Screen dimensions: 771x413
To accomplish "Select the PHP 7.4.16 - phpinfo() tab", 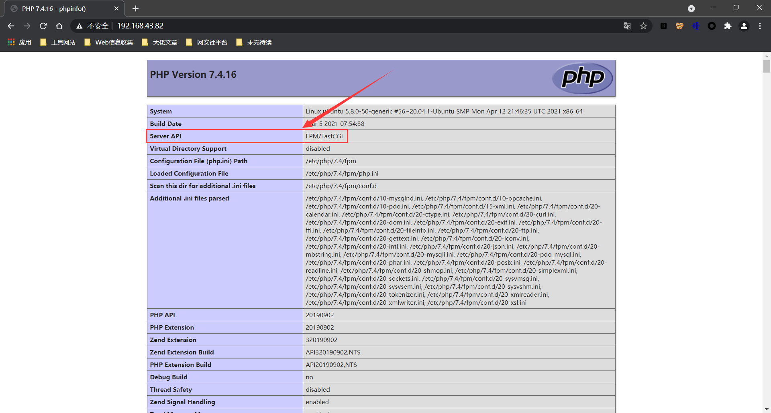I will [x=64, y=8].
